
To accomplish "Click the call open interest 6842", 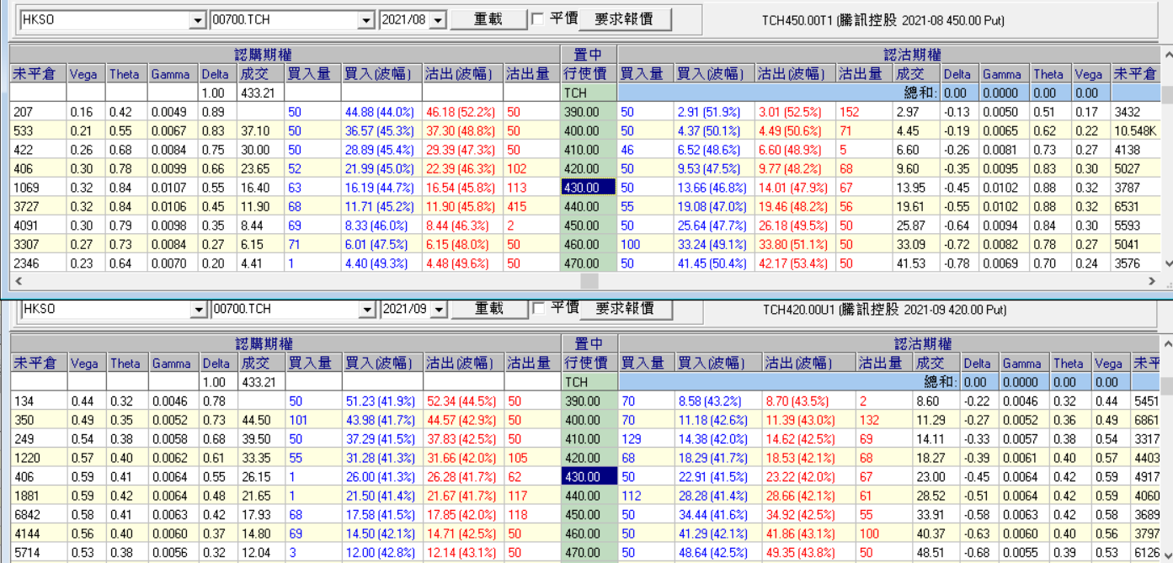I will tap(27, 515).
